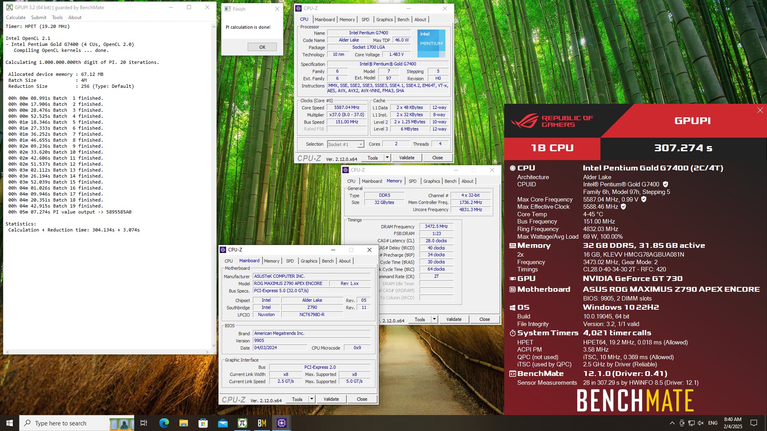Open the clock showing 8:40 AM

point(733,423)
